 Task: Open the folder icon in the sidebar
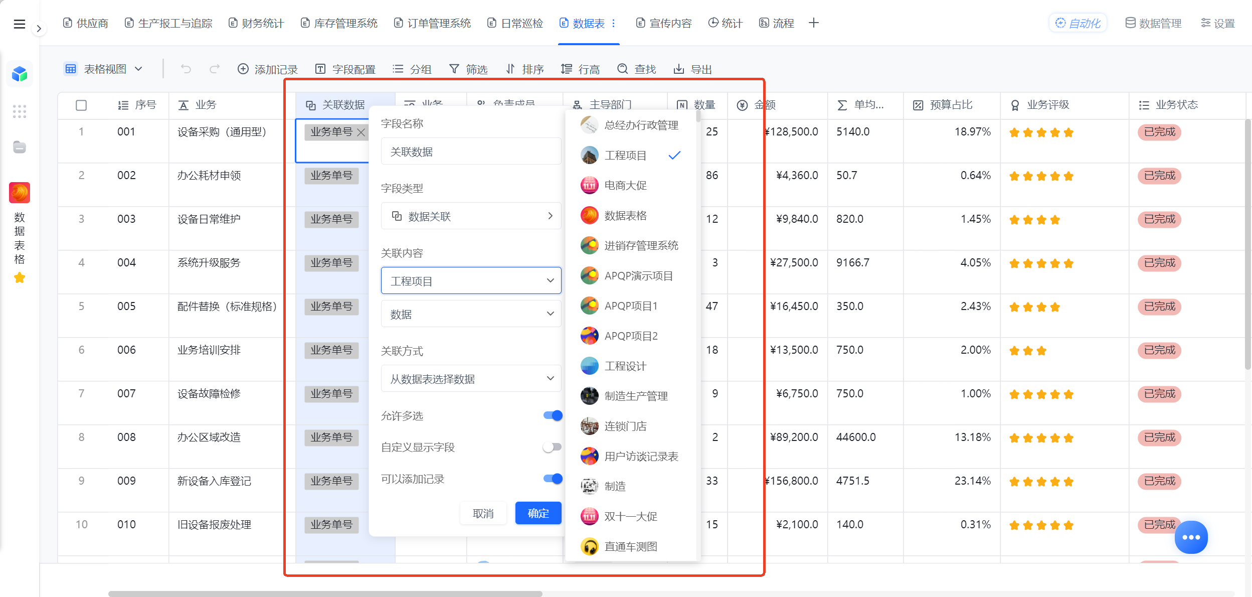20,147
